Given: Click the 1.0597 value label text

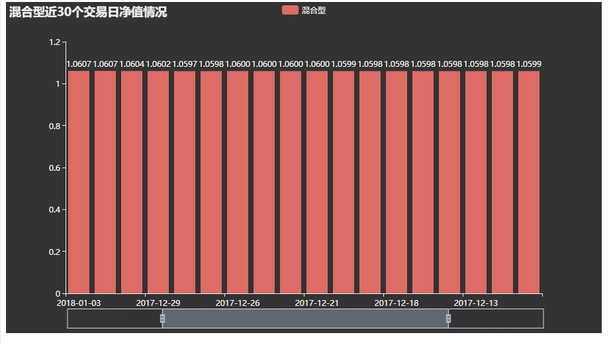Looking at the screenshot, I should point(185,64).
